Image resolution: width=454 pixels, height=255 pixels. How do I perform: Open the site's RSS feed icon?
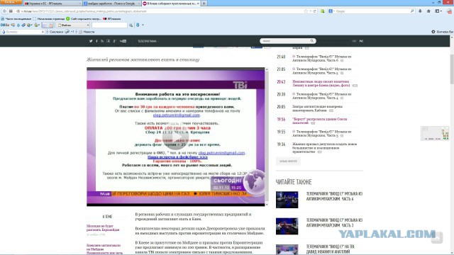[x=102, y=41]
